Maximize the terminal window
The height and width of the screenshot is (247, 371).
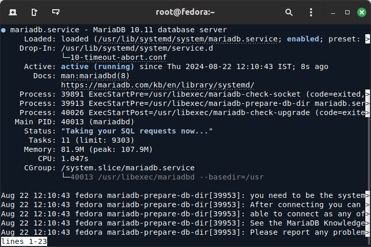tap(347, 12)
